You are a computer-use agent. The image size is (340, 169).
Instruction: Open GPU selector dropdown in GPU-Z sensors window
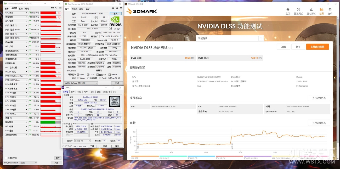click(x=20, y=163)
